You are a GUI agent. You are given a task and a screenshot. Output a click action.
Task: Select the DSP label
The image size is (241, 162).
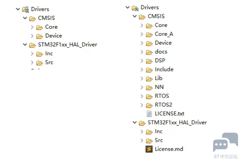click(160, 60)
